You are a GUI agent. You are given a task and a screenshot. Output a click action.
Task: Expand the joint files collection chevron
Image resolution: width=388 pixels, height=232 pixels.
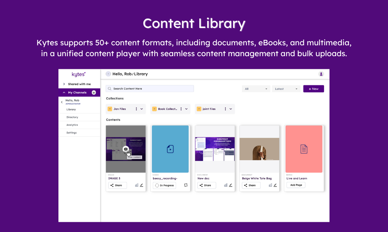230,109
